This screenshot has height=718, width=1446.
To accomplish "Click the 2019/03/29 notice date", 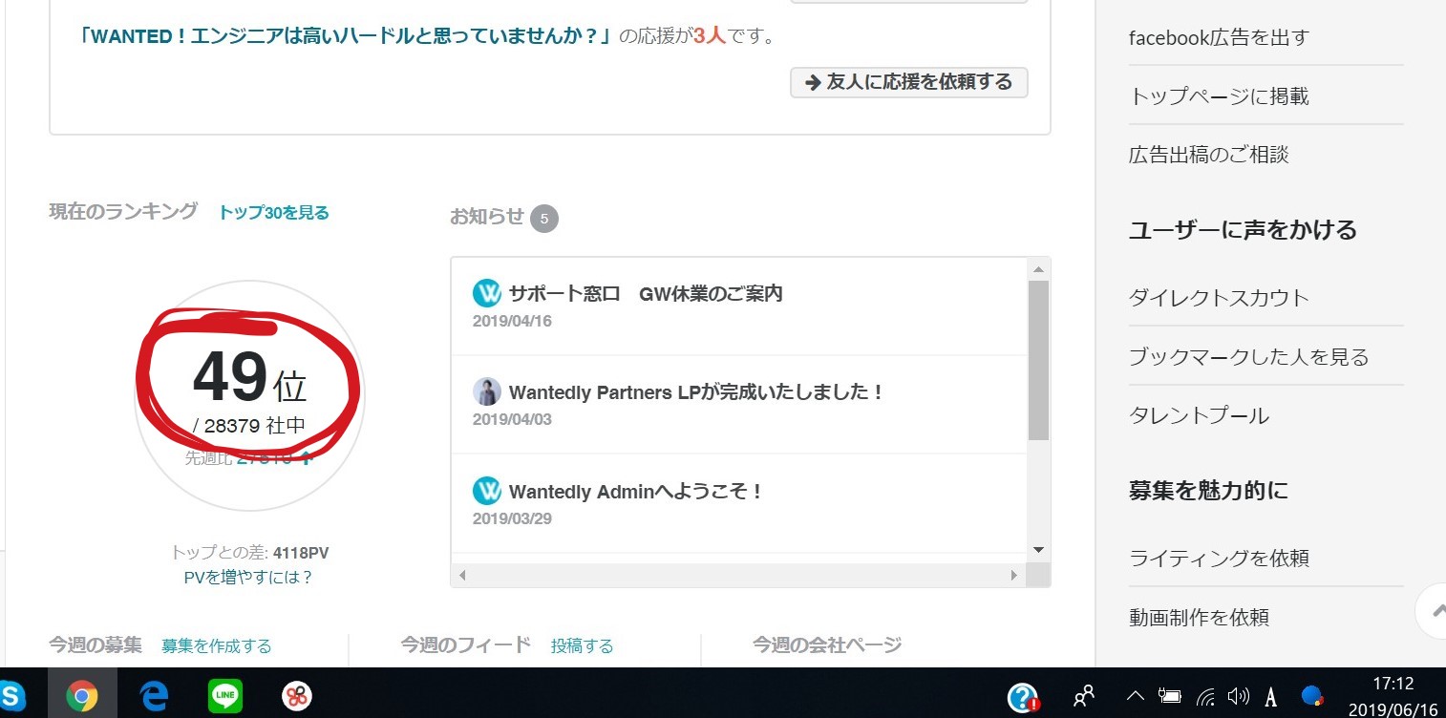I will [x=512, y=518].
